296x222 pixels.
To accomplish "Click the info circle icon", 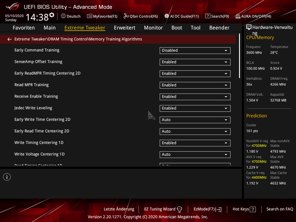I will [x=7, y=177].
